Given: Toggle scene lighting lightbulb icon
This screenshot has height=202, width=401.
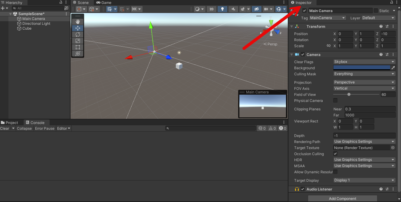Looking at the screenshot, I should tap(222, 9).
